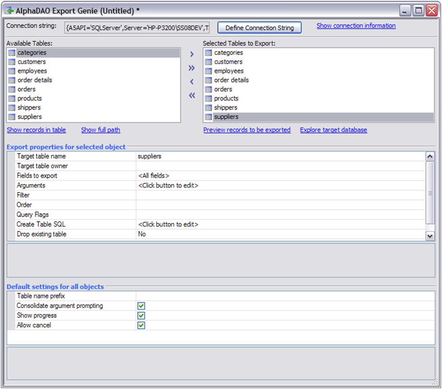Select order details in Available Tables list

coord(35,80)
